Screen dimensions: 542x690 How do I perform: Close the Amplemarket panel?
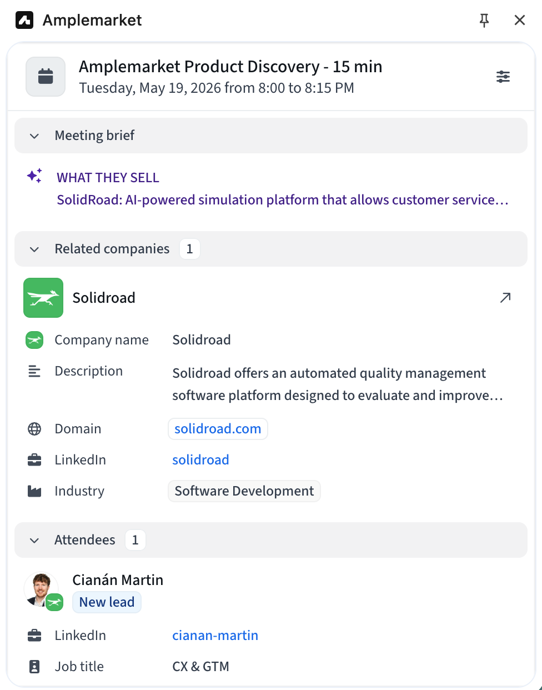point(520,21)
